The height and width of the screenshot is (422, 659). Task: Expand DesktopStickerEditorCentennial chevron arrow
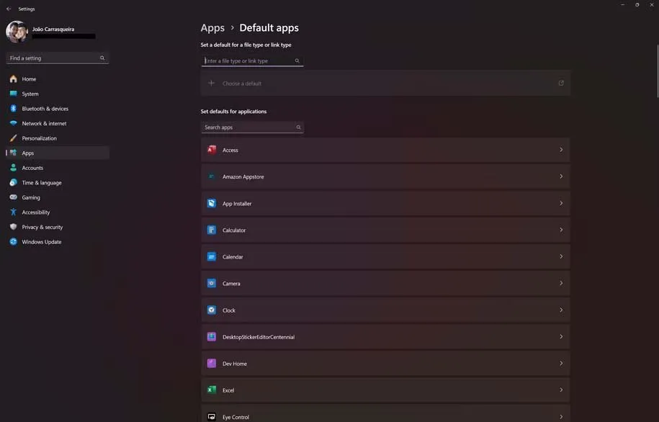(561, 337)
